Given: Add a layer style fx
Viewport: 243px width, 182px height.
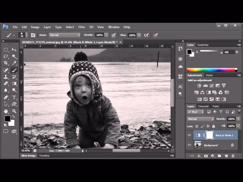Looking at the screenshot, I should pyautogui.click(x=199, y=156).
